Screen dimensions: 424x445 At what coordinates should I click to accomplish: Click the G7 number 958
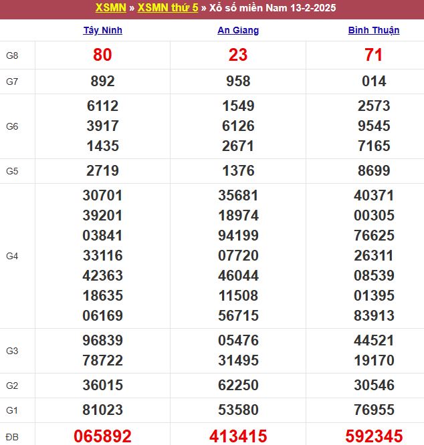238,81
